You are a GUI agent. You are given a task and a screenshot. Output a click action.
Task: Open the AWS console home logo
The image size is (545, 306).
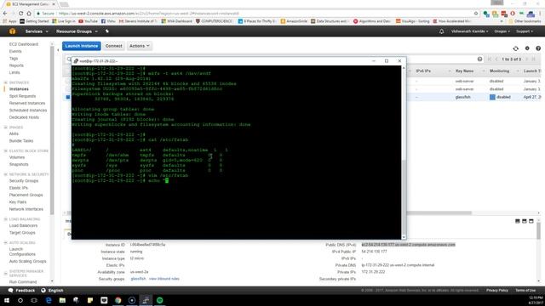[x=12, y=31]
